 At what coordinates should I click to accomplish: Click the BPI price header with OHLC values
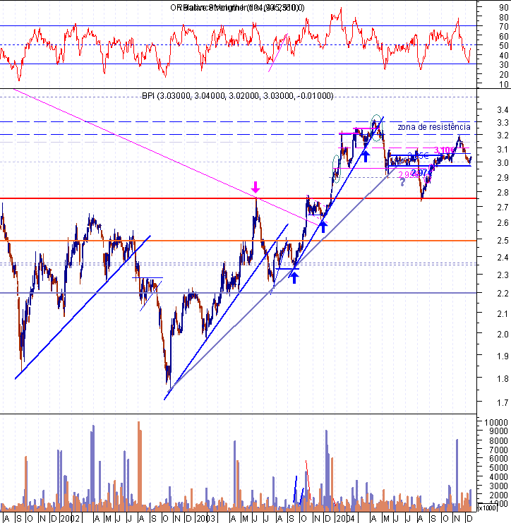point(237,96)
